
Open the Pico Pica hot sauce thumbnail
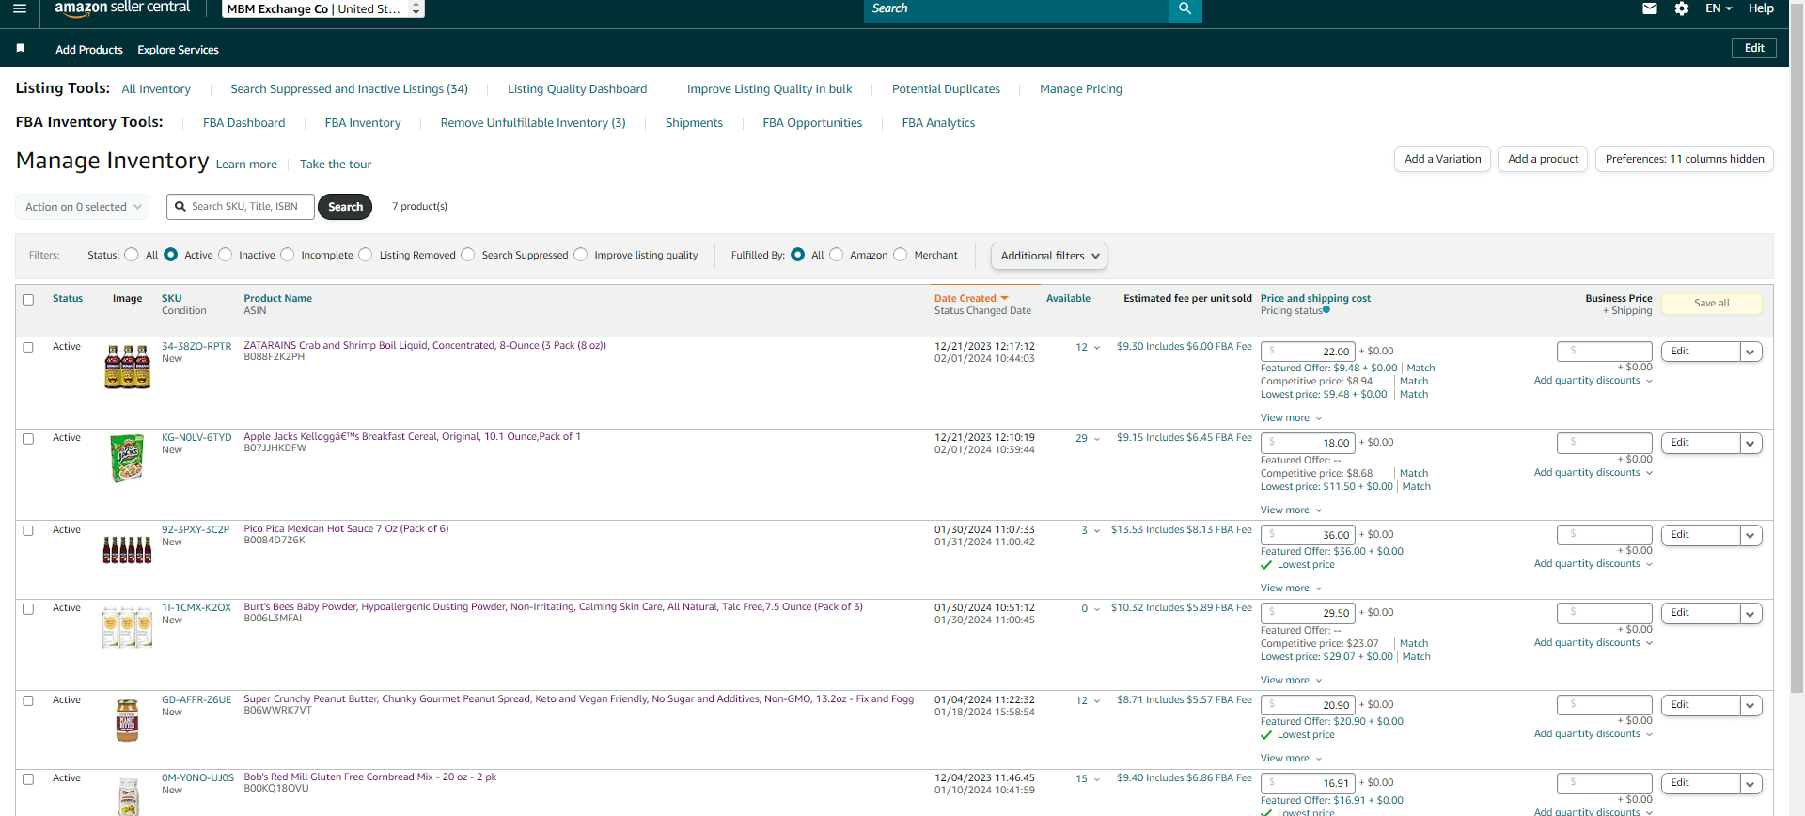pos(127,550)
